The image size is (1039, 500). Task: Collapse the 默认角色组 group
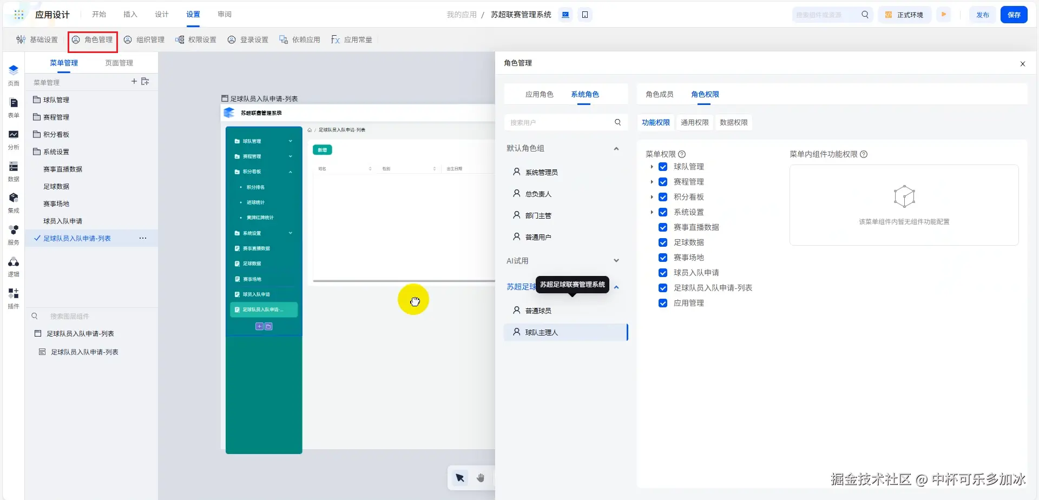point(616,149)
